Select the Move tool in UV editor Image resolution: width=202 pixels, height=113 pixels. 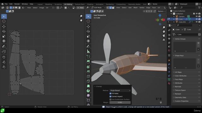pyautogui.click(x=4, y=26)
